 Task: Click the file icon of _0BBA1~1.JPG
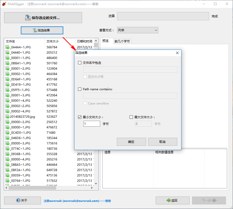(x=7, y=63)
